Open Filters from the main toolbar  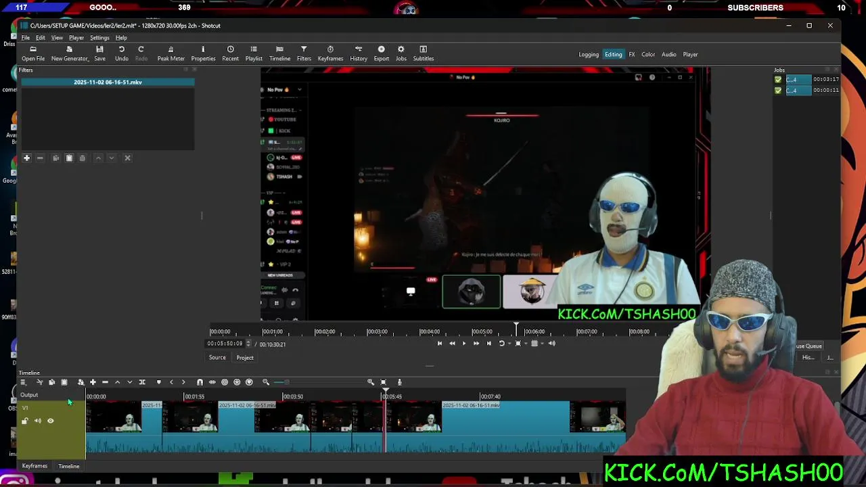click(304, 53)
